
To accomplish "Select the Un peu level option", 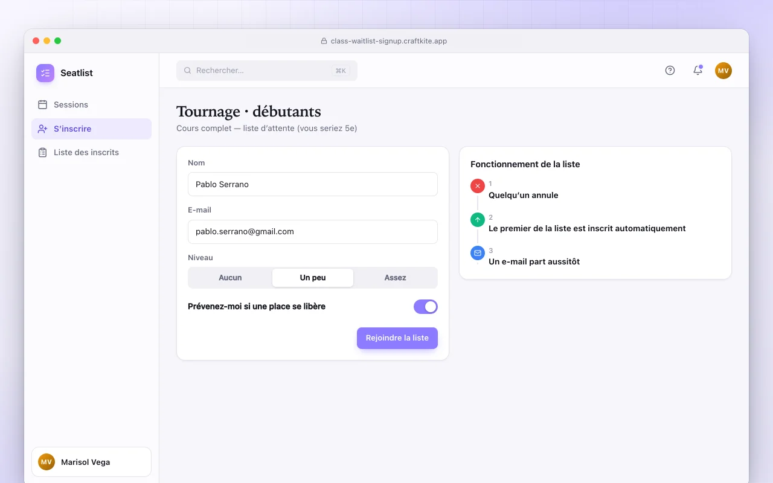I will [x=313, y=278].
